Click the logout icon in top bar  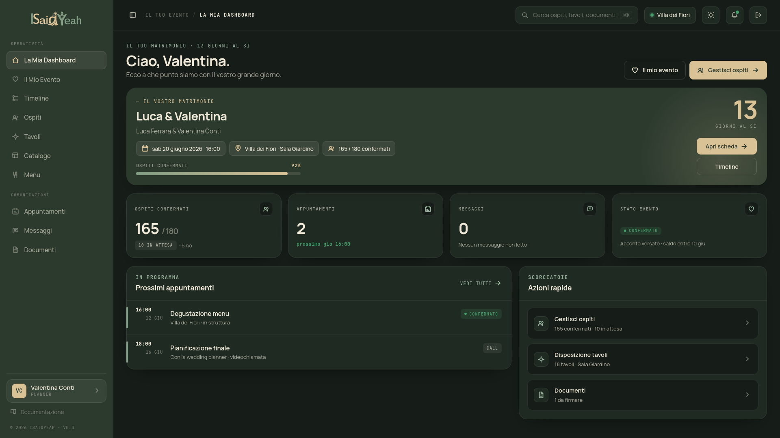(x=758, y=15)
